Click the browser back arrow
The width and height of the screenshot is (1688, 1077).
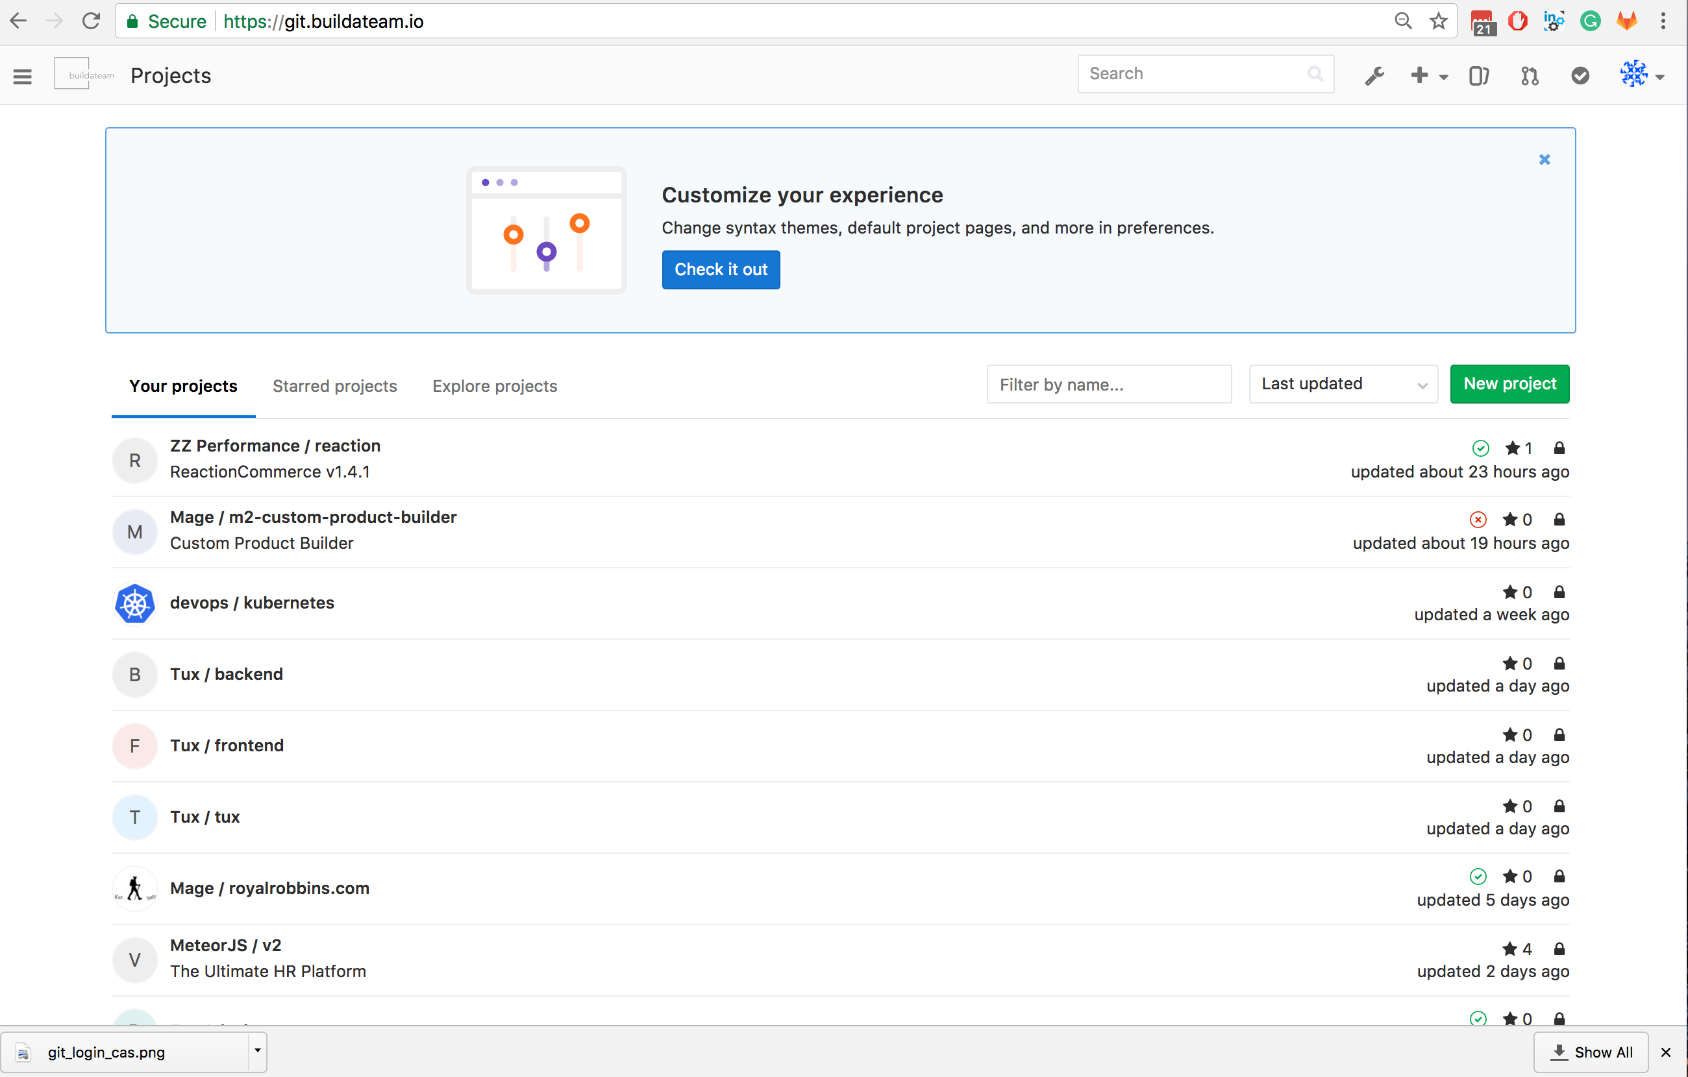click(x=18, y=21)
